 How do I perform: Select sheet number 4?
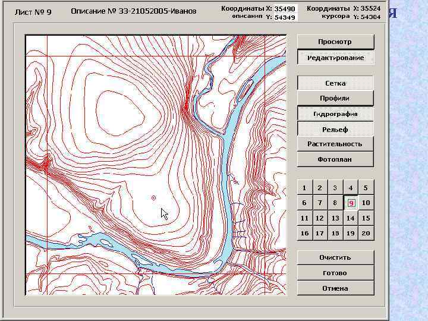pos(351,188)
